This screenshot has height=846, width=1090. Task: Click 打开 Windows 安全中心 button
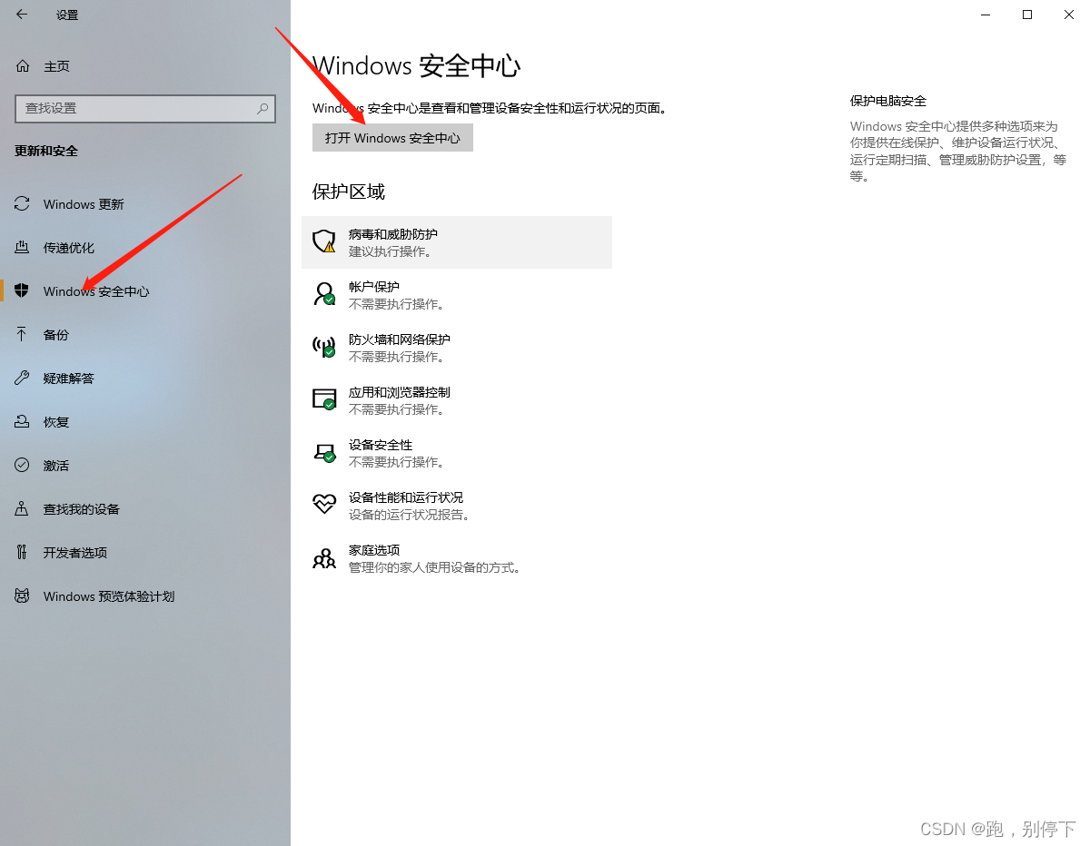click(392, 138)
